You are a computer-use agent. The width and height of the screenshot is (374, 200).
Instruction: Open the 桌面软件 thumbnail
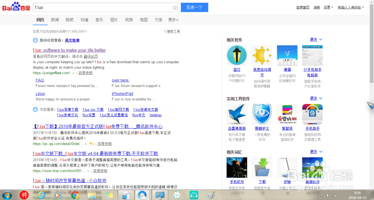coord(312,168)
